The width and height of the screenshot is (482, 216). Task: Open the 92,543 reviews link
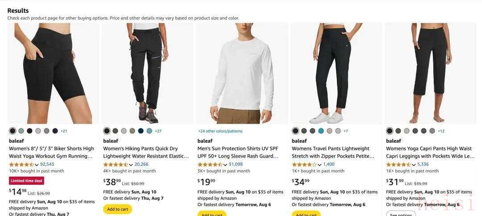47,164
